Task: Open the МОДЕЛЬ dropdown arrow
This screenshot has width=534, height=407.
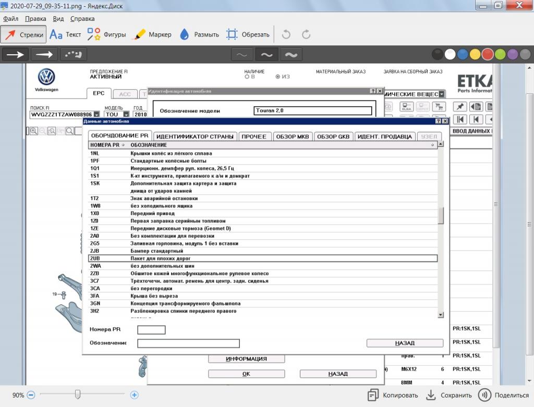Action: click(x=126, y=114)
